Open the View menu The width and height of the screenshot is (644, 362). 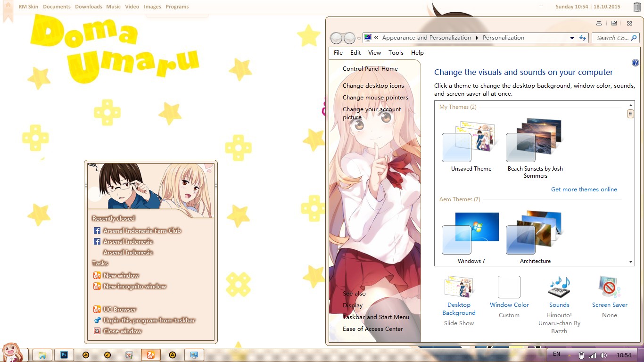(x=374, y=52)
